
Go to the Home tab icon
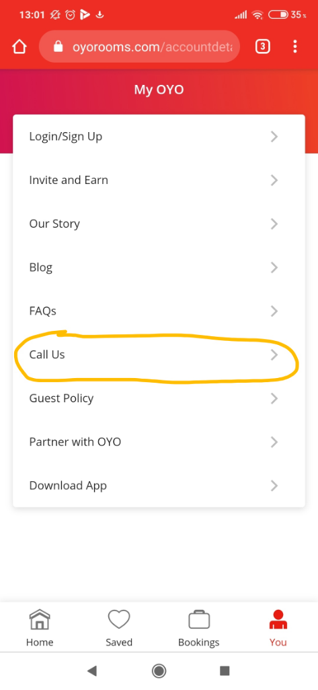[x=40, y=620]
